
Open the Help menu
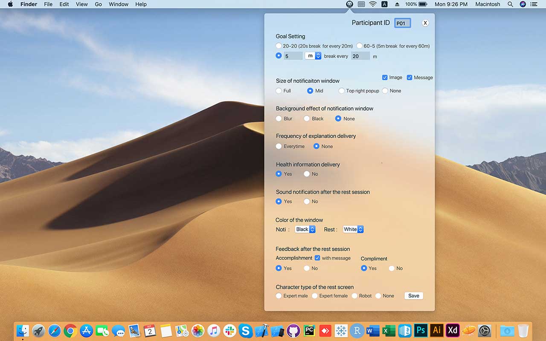point(141,4)
